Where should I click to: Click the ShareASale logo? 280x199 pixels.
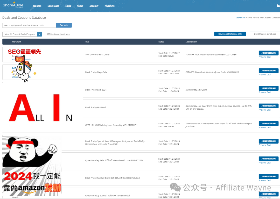pyautogui.click(x=13, y=5)
